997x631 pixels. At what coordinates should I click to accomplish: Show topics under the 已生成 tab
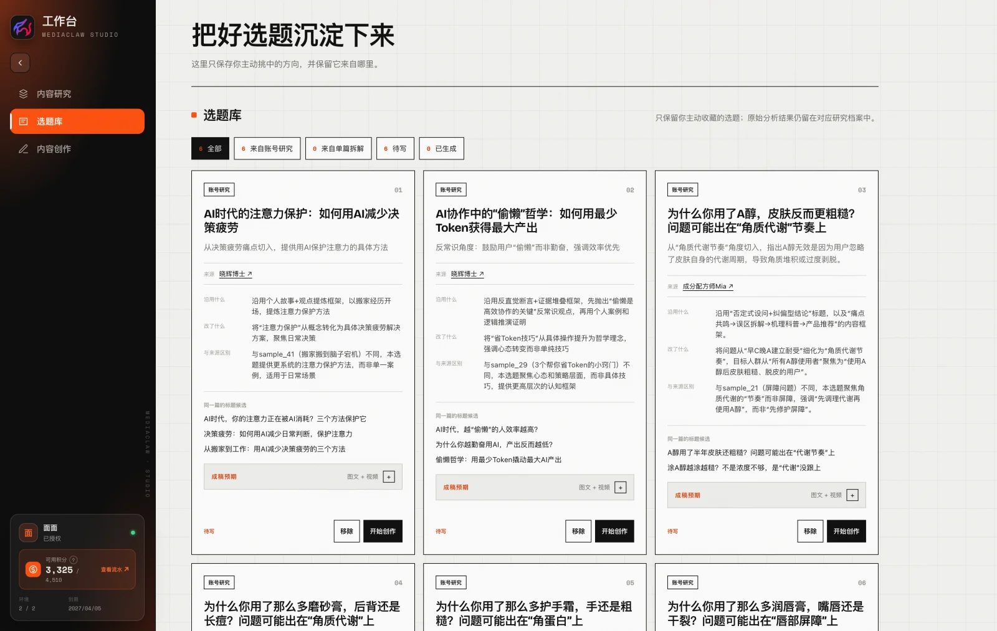(x=441, y=148)
